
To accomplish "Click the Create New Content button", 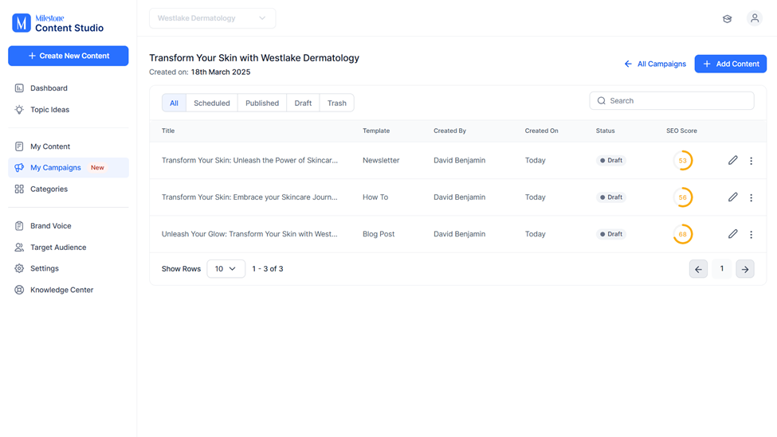I will 69,56.
